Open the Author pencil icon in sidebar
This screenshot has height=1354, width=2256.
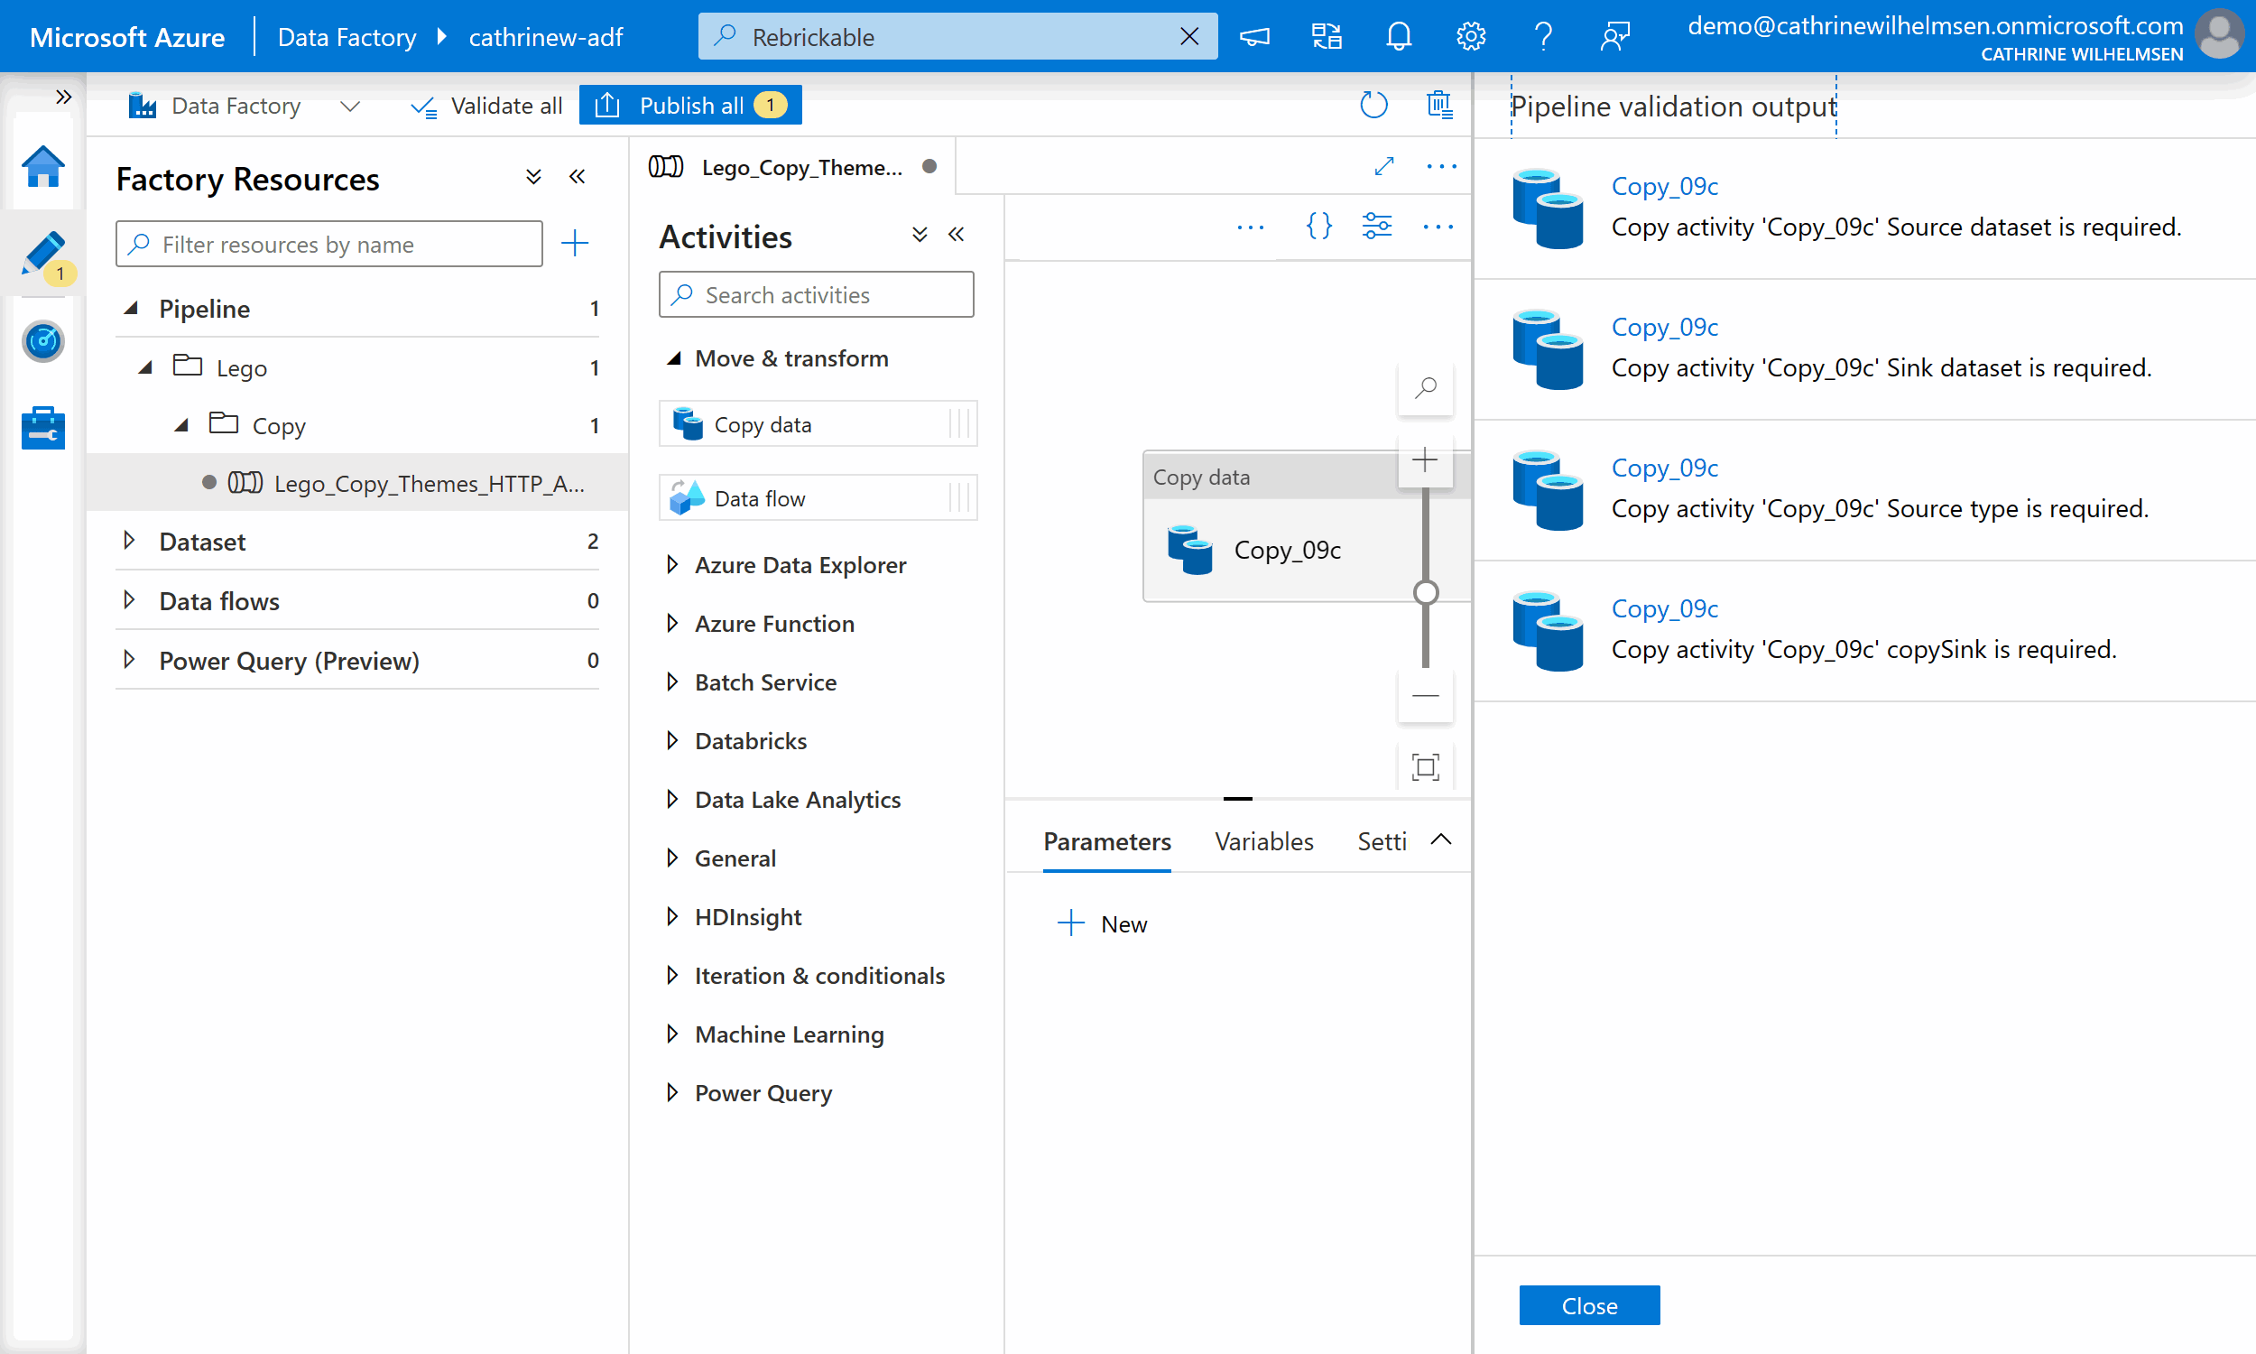42,254
